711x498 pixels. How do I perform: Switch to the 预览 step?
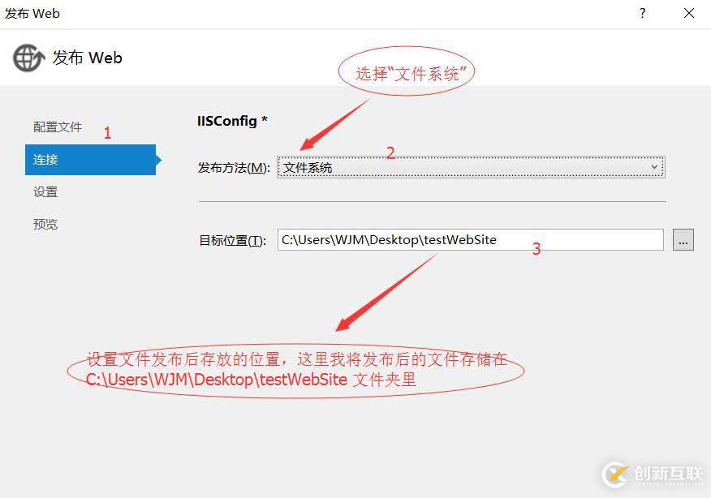(x=45, y=224)
